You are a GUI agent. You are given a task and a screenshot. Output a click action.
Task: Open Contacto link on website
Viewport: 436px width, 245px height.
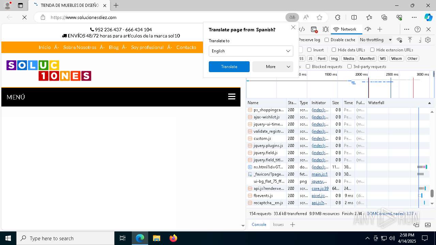(186, 47)
